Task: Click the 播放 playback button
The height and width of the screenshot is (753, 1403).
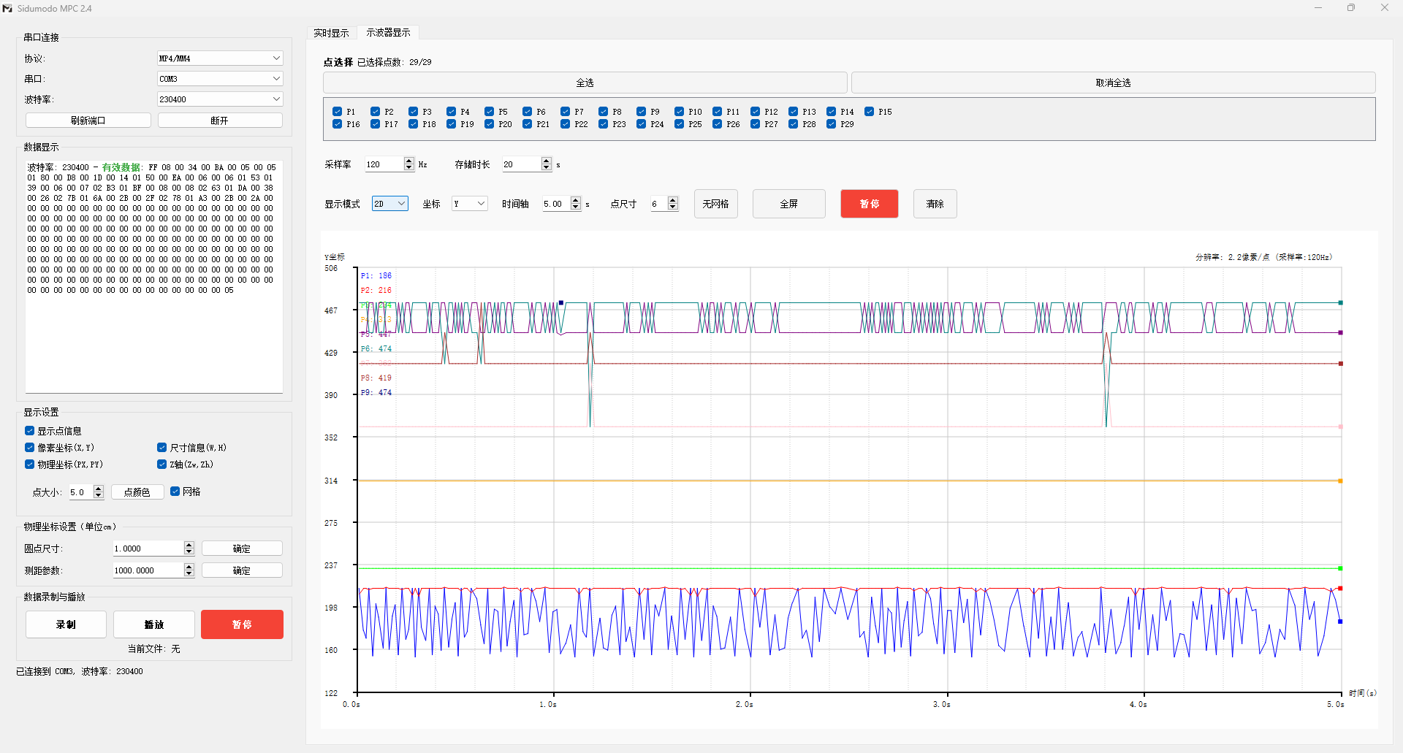Action: 154,624
